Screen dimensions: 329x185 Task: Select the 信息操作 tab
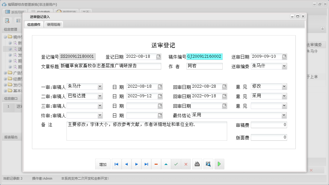(x=34, y=25)
